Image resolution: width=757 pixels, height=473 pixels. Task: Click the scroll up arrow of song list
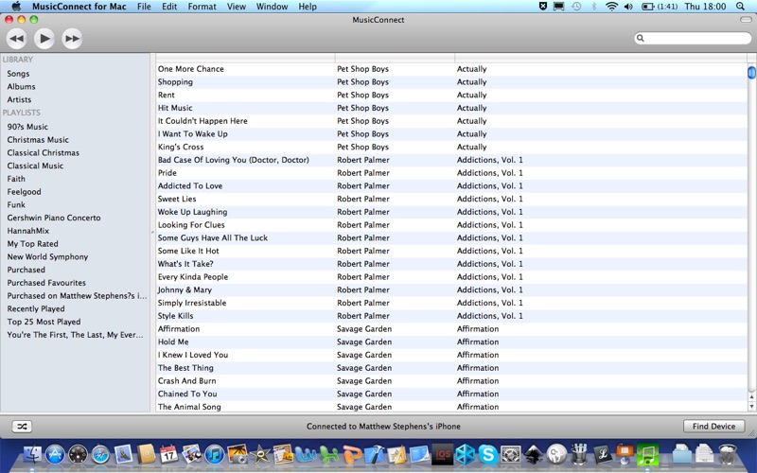coord(751,396)
